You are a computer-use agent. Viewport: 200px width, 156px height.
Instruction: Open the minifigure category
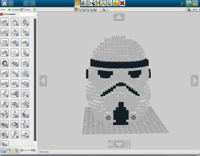point(15,114)
